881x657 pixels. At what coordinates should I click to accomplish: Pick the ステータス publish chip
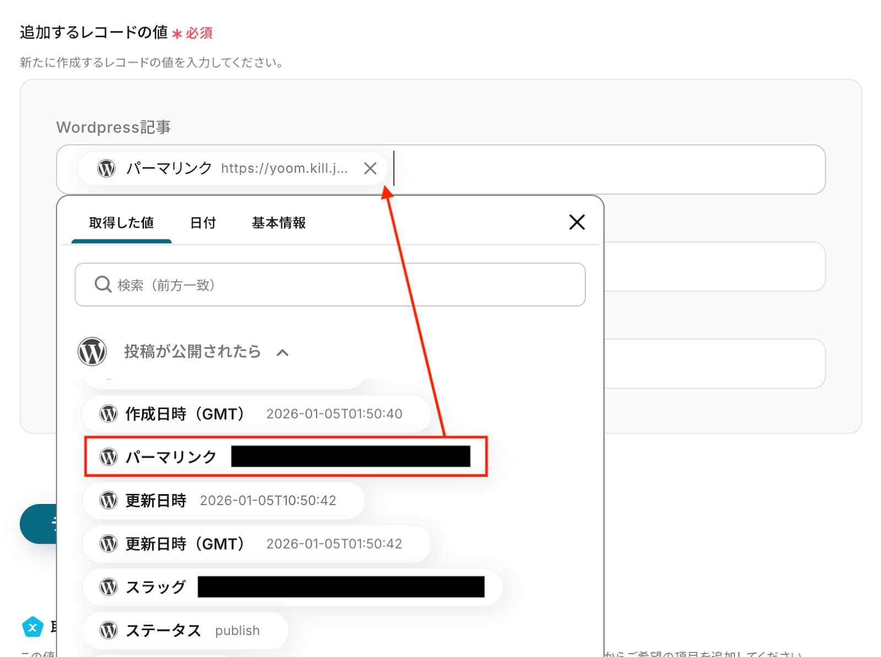(186, 631)
